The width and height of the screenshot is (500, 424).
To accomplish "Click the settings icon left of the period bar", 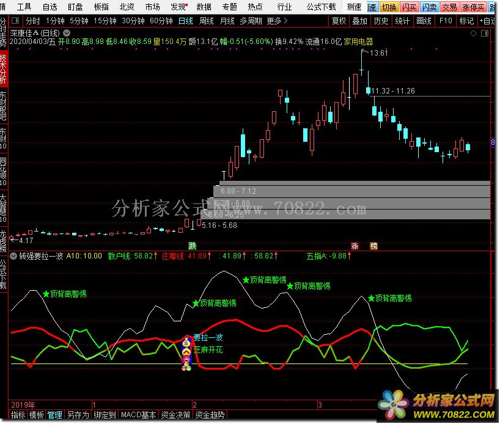I will tap(15, 21).
